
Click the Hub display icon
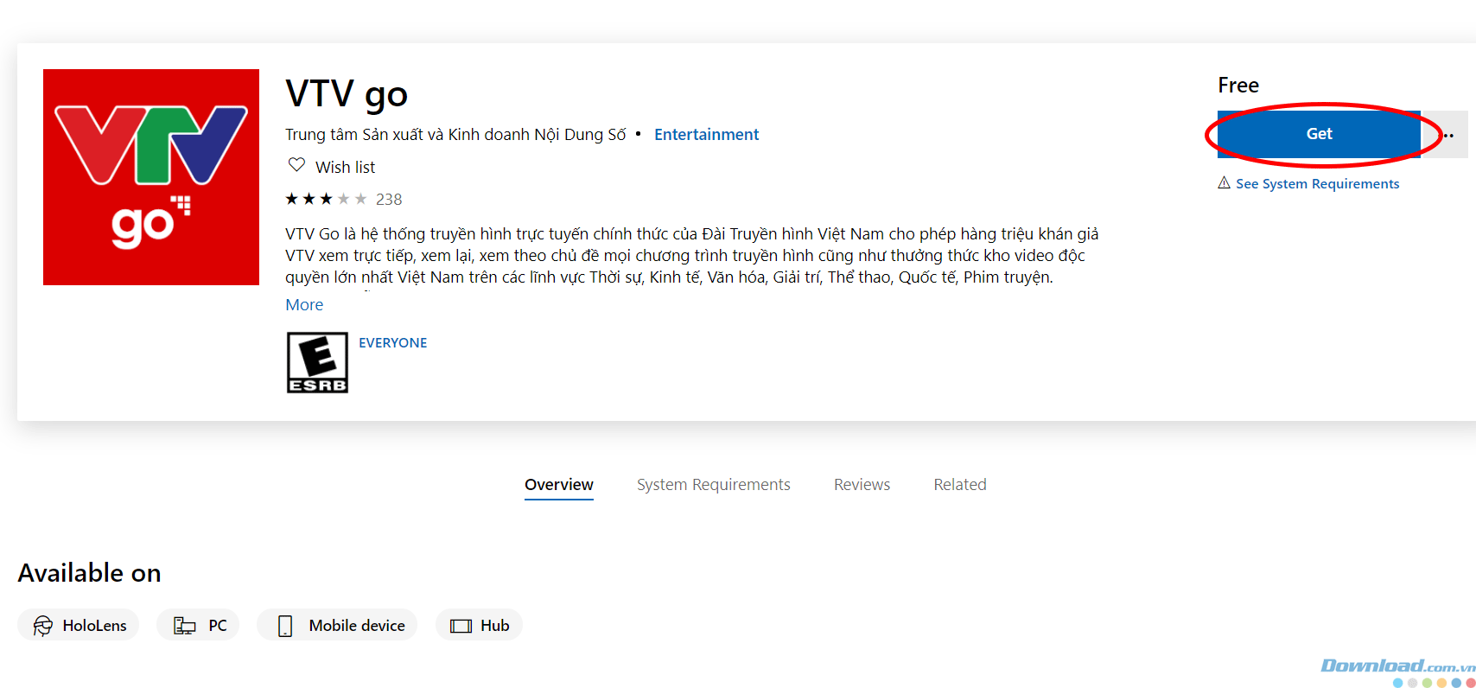(x=461, y=626)
